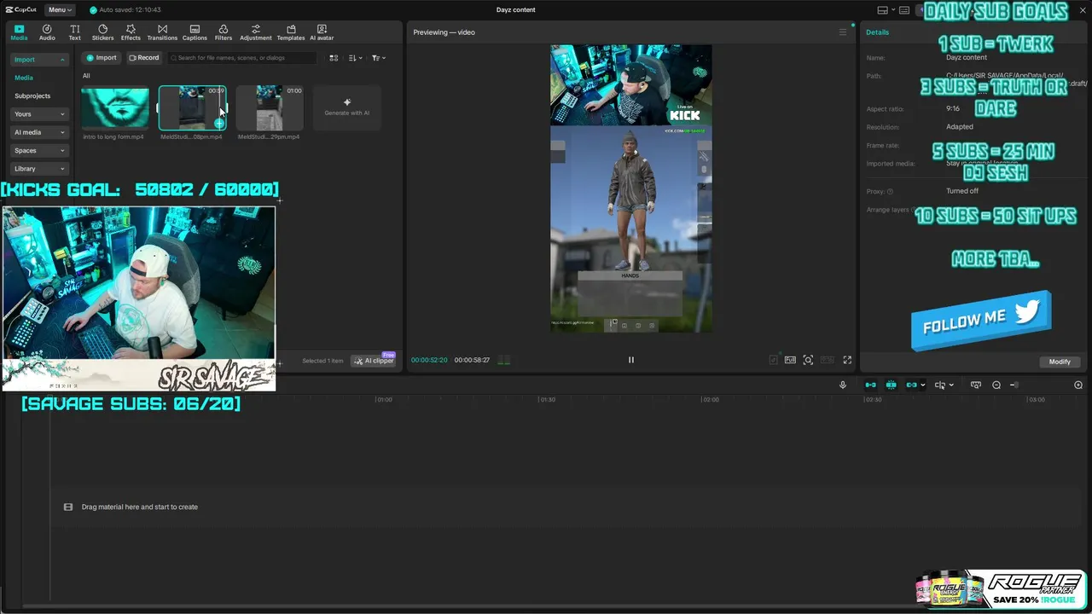The image size is (1092, 614).
Task: Click the Auto saved checkmark icon
Action: (x=94, y=10)
